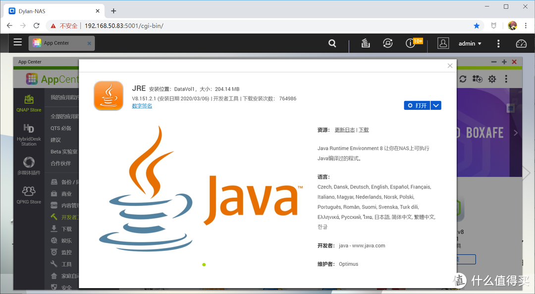
Task: Click the green carousel dot indicator
Action: (x=204, y=265)
